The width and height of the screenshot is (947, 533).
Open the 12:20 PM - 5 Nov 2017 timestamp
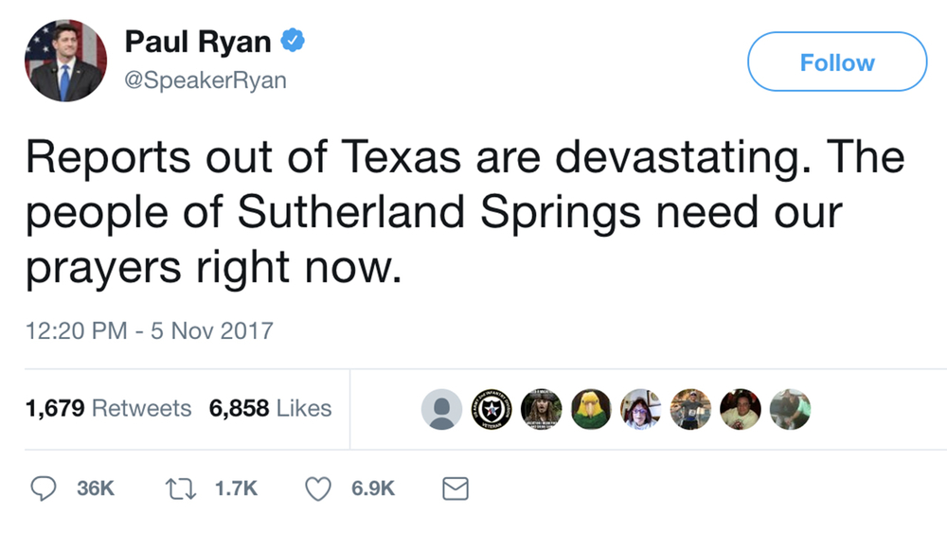click(x=151, y=330)
